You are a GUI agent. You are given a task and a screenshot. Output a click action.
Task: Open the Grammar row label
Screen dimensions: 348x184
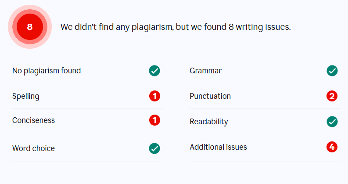(205, 71)
